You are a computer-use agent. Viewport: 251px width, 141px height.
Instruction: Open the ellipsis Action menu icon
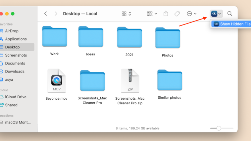(189, 14)
